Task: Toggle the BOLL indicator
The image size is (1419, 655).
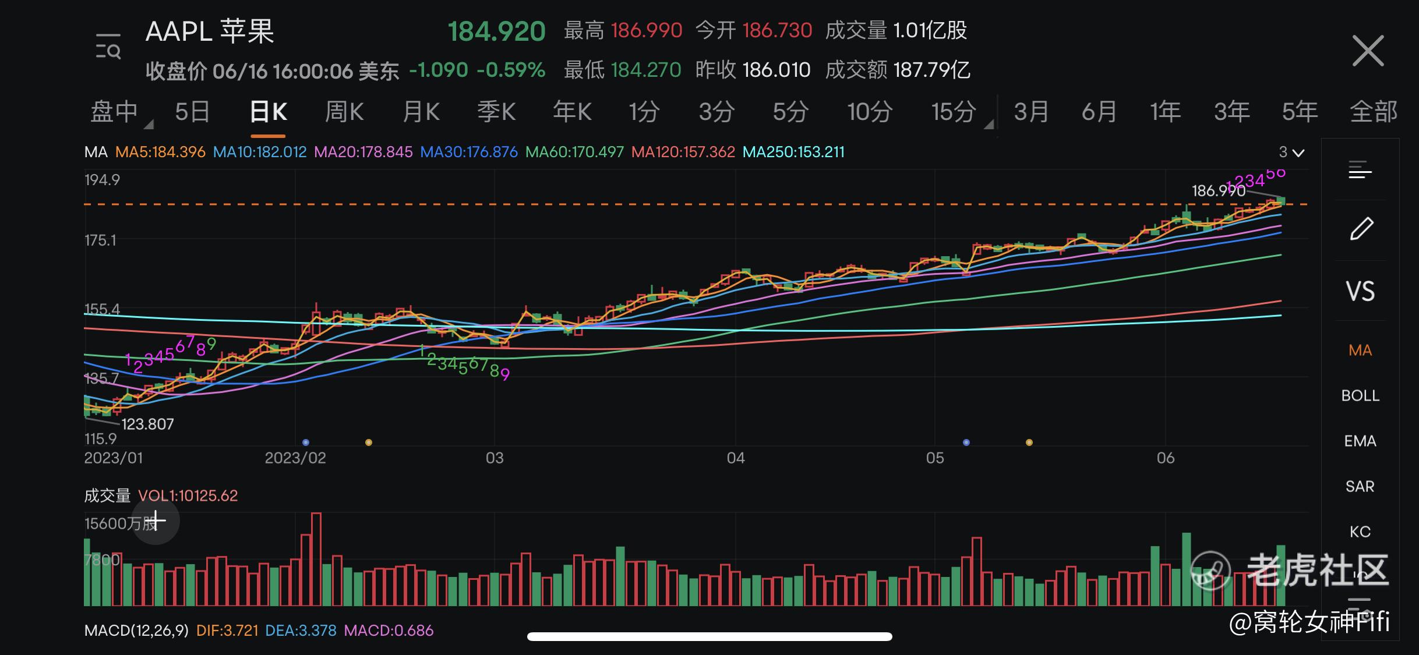Action: [1360, 396]
